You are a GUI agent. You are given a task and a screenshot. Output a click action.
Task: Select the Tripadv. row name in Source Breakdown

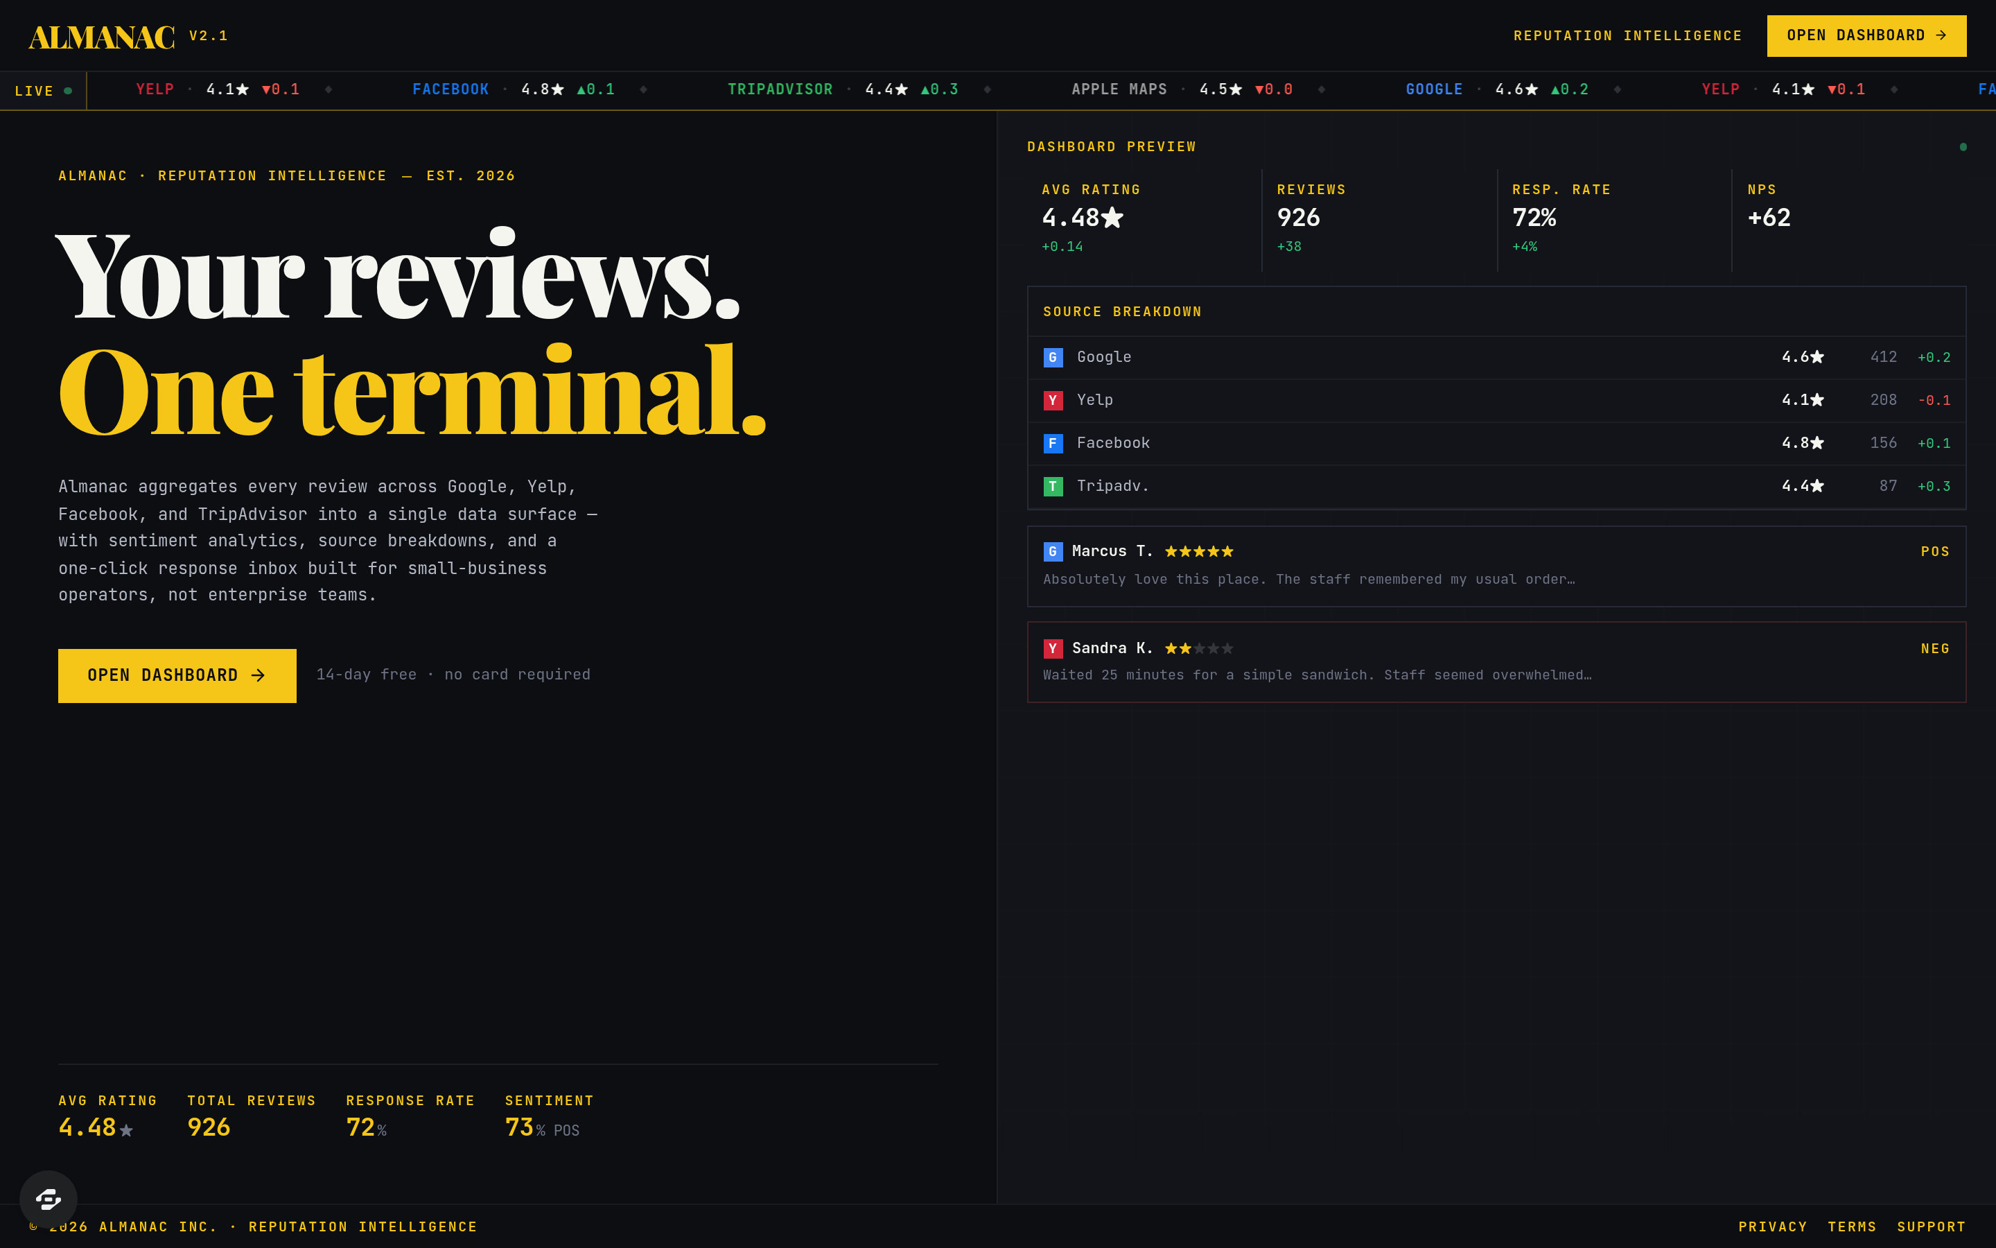(1112, 486)
